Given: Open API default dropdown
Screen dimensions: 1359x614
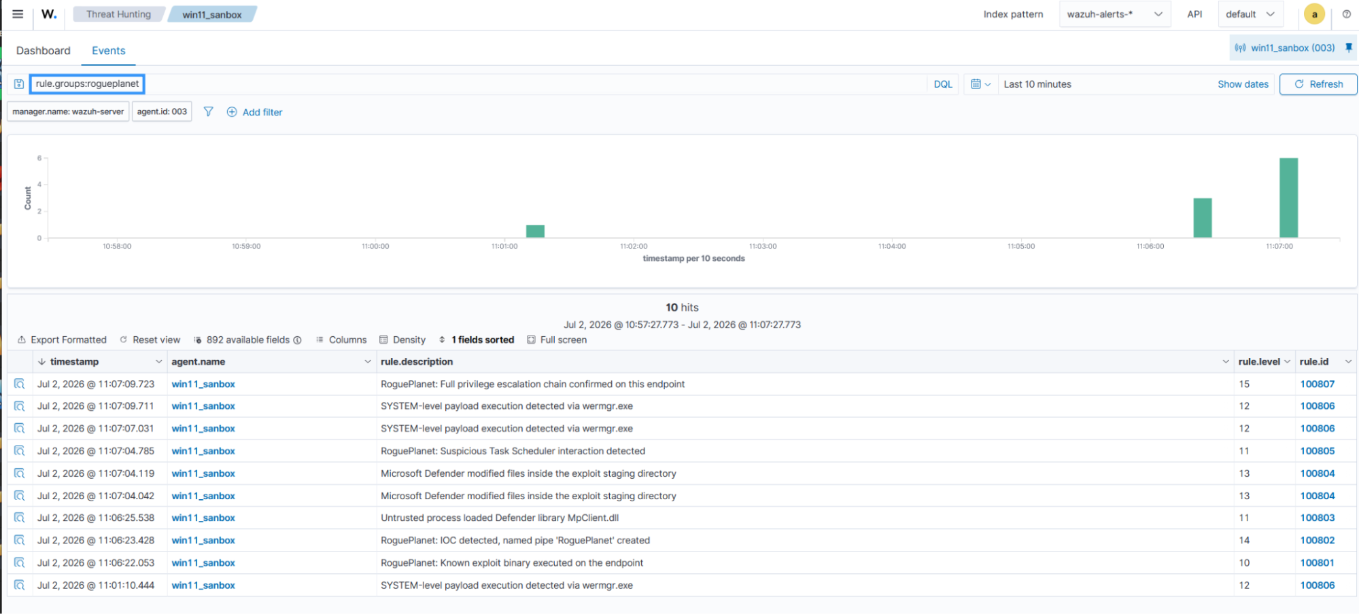Looking at the screenshot, I should coord(1251,14).
